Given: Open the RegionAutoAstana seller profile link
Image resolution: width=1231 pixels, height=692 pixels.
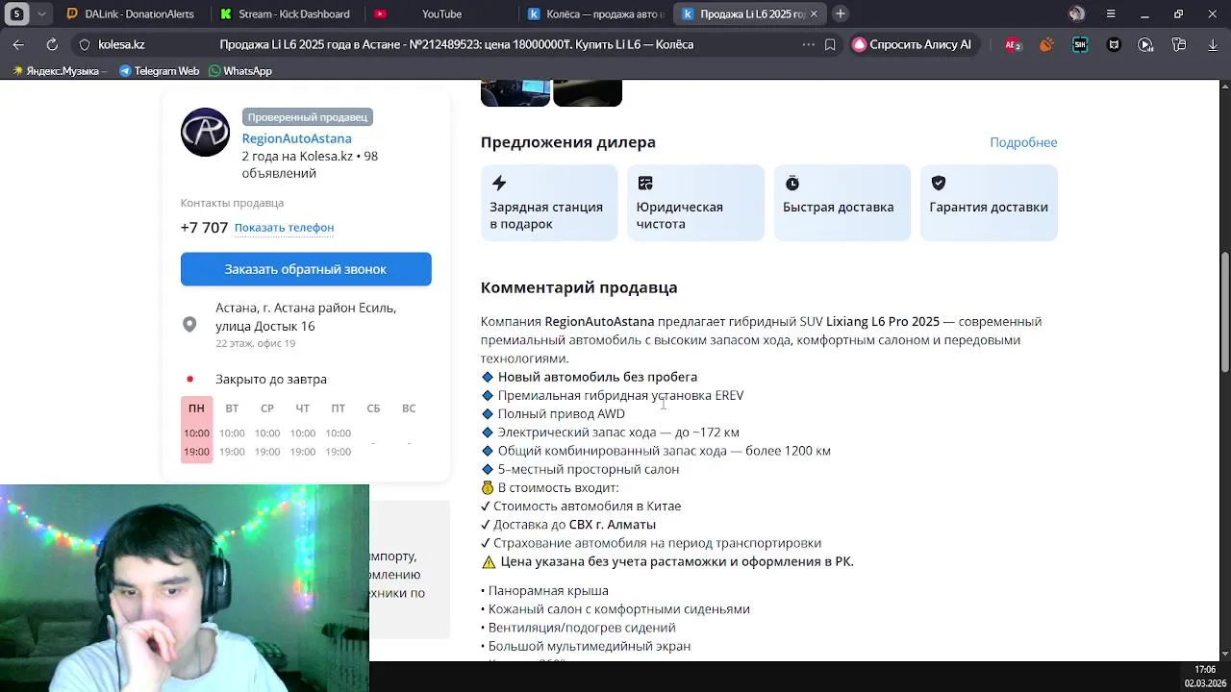Looking at the screenshot, I should [x=296, y=138].
